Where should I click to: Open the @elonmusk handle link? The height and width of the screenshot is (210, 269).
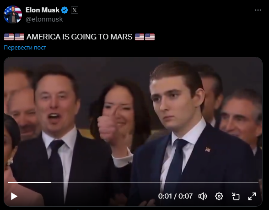pyautogui.click(x=44, y=19)
